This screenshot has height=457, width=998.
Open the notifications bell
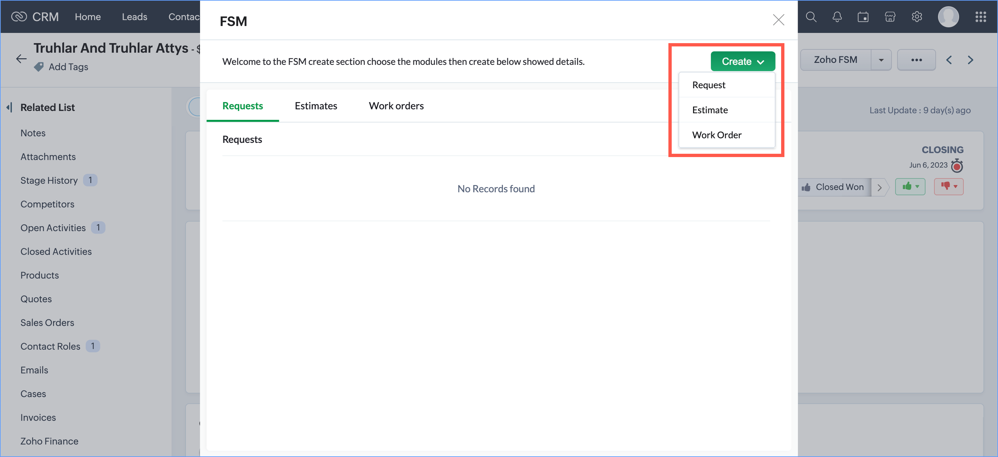[x=837, y=17]
